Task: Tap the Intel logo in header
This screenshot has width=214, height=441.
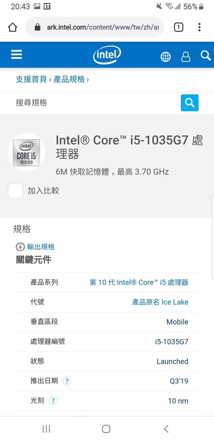Action: 107,55
